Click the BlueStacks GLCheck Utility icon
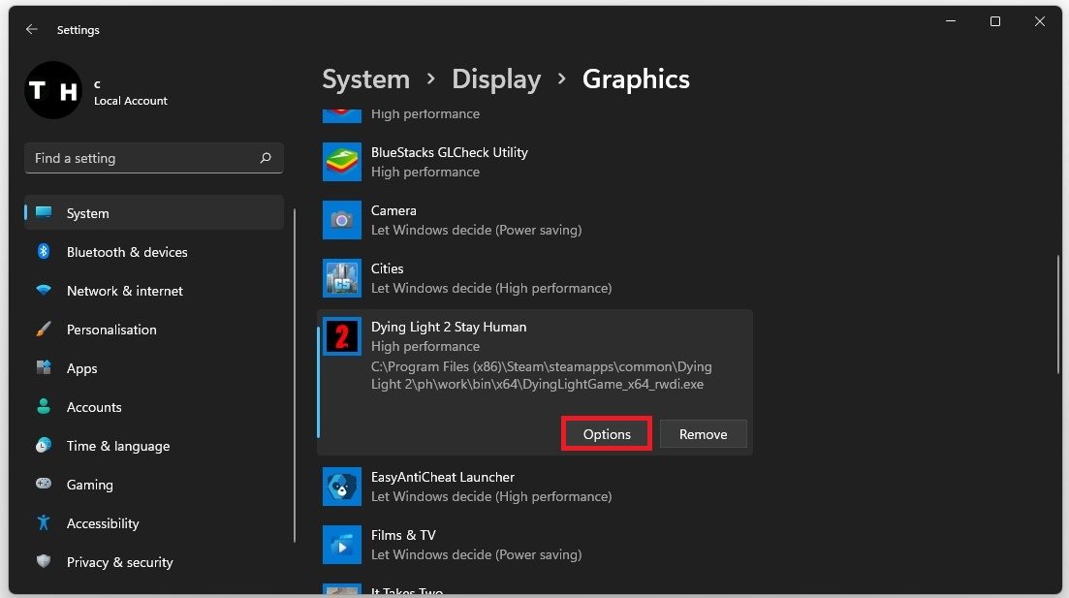 point(341,162)
